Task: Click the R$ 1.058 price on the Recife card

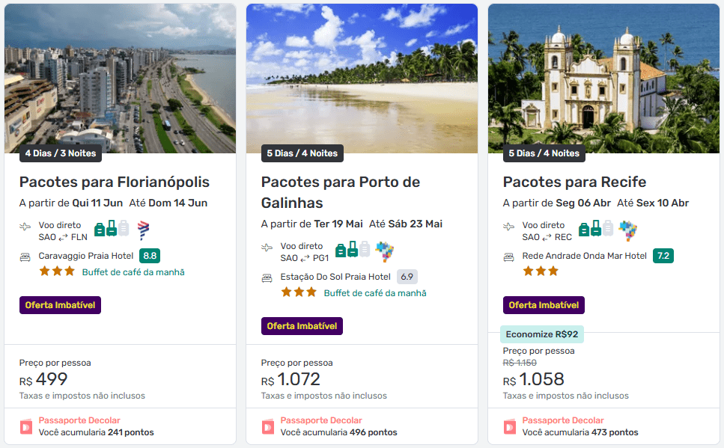Action: pos(534,379)
